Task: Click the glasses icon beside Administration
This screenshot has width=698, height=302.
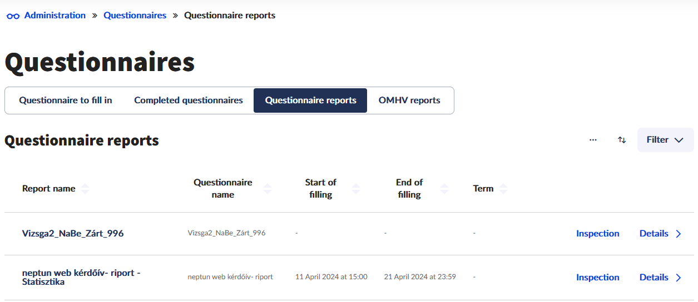Action: click(13, 16)
